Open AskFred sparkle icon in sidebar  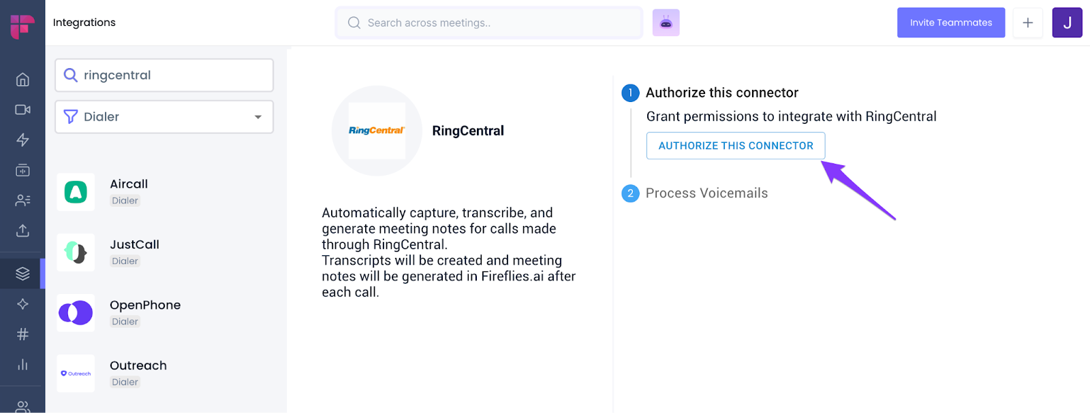[22, 303]
